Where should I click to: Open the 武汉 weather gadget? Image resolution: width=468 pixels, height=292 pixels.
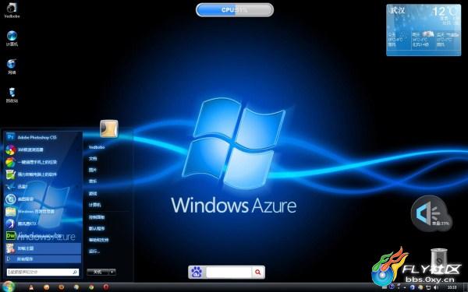424,30
